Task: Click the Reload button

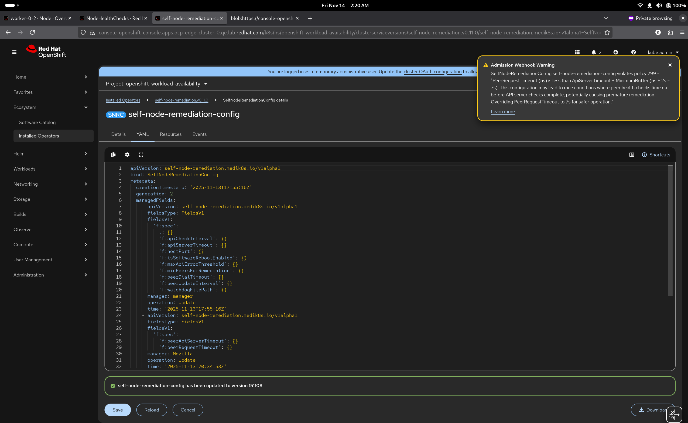Action: coord(152,410)
